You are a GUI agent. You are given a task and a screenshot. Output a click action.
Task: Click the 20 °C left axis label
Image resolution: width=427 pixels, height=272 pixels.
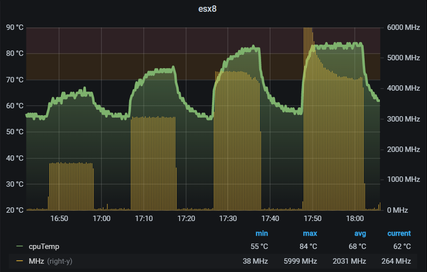pos(15,210)
